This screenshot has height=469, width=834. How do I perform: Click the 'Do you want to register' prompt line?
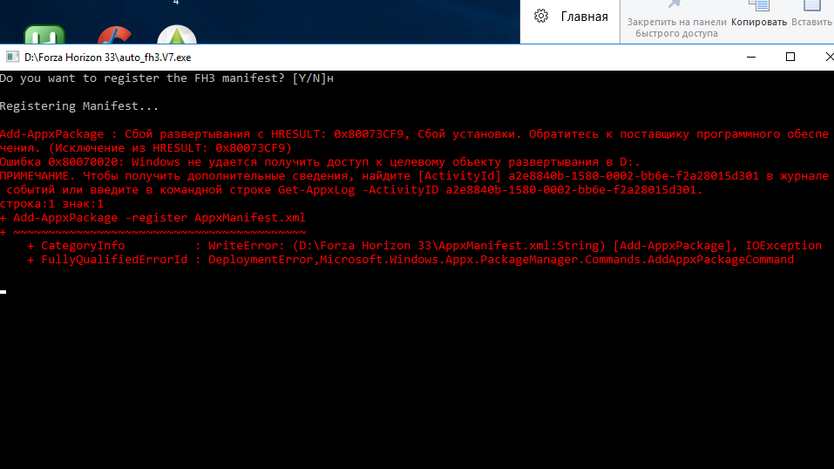click(x=167, y=78)
